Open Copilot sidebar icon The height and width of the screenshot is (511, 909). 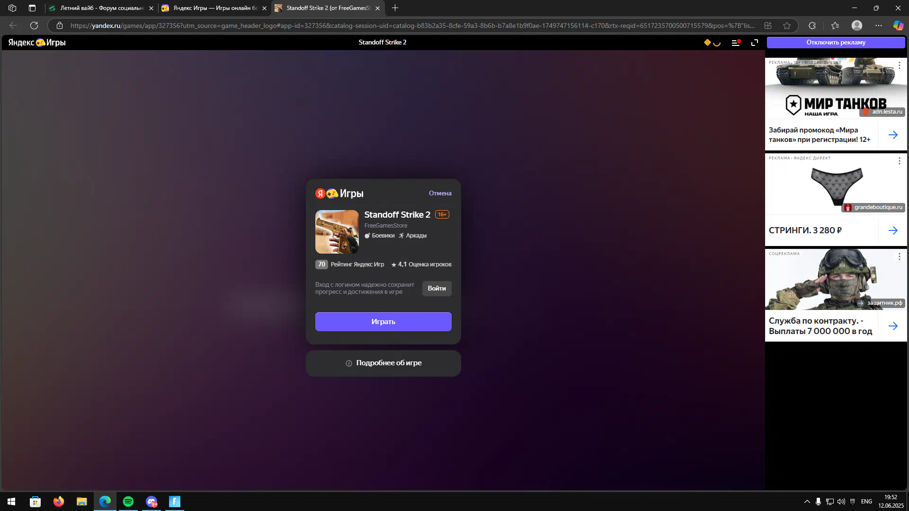(898, 26)
